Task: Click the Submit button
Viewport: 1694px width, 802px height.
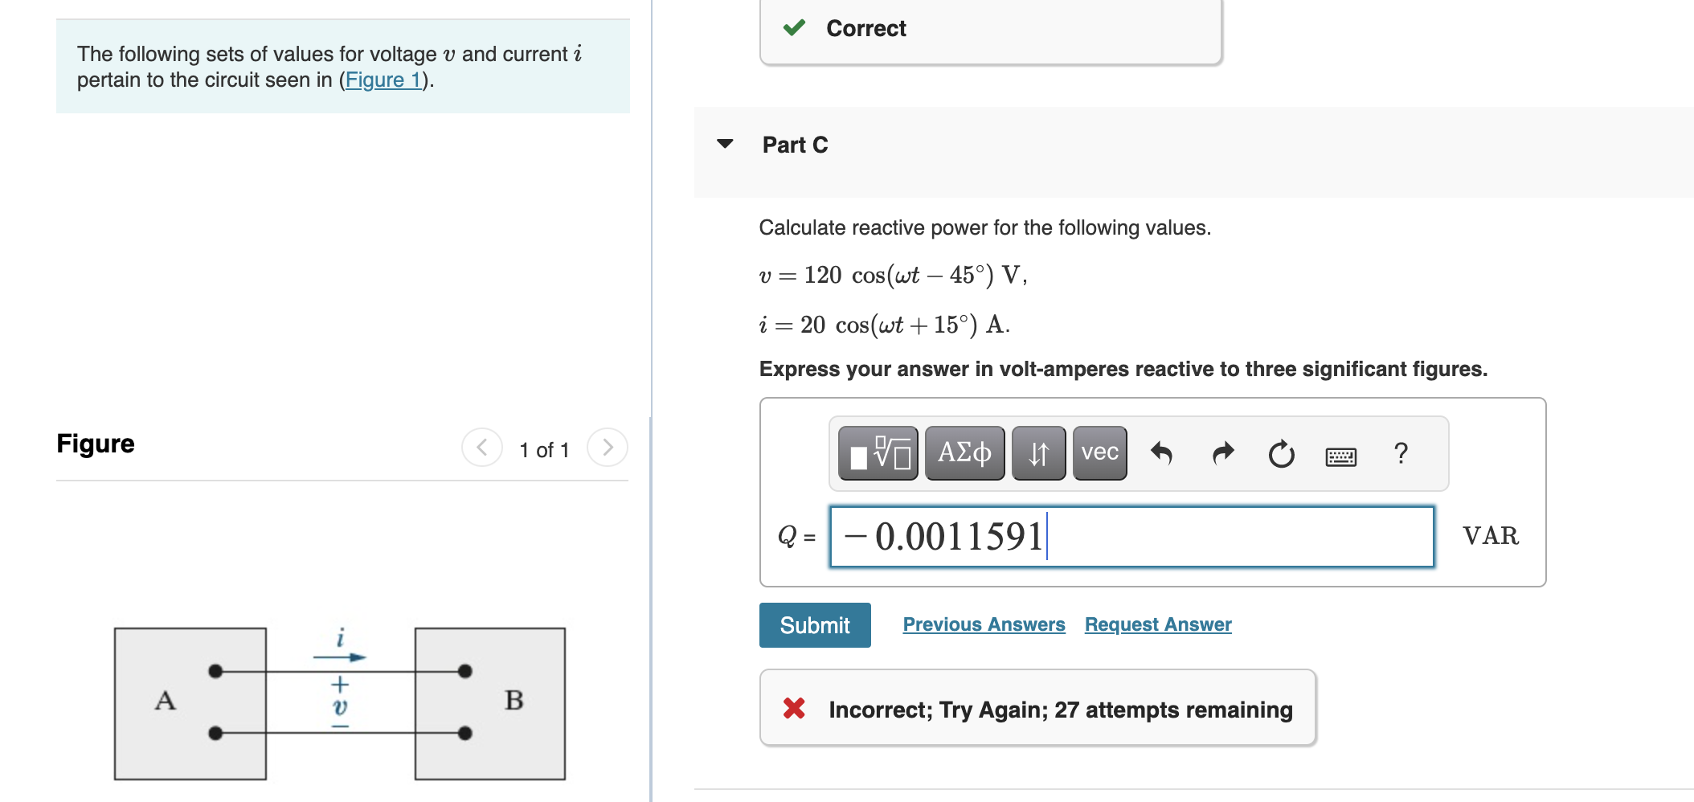Action: pyautogui.click(x=814, y=624)
